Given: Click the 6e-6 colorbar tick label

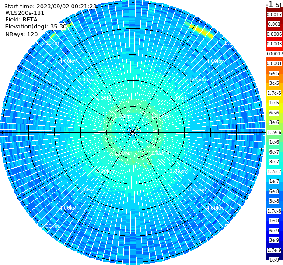Looking at the screenshot, I should point(274,113).
